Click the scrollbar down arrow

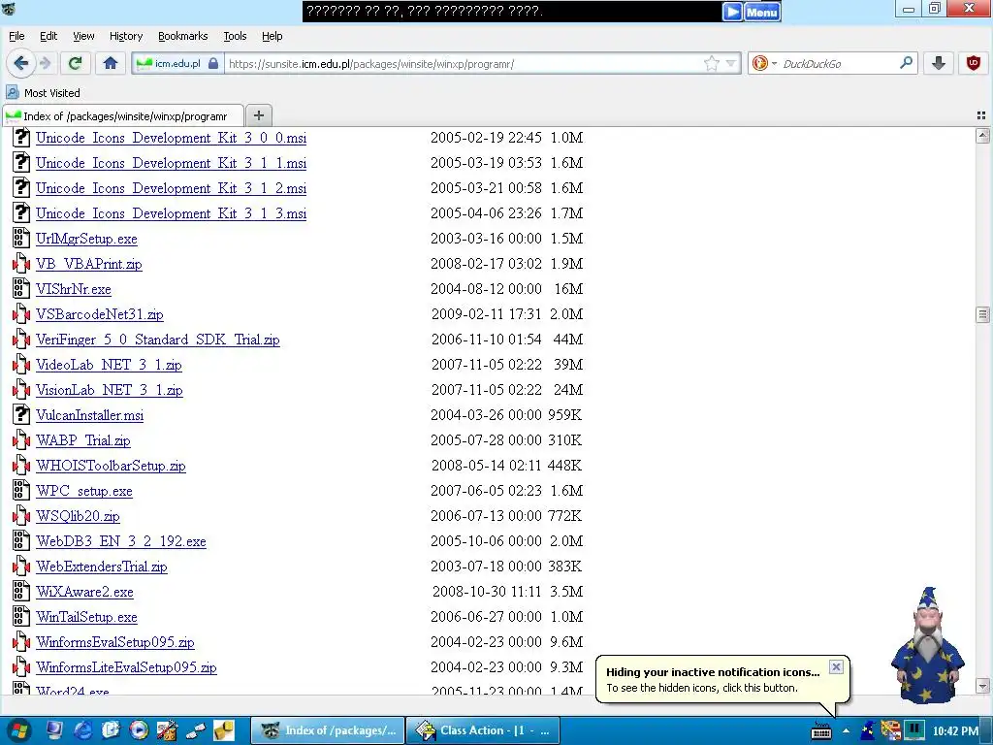coord(982,686)
